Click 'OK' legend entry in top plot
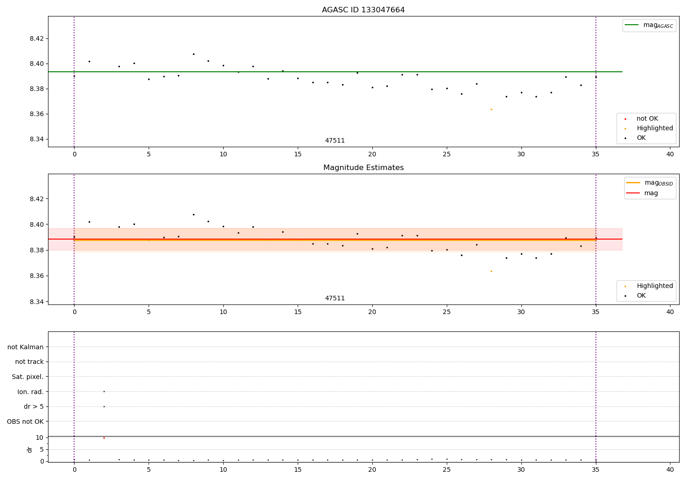The image size is (686, 480). [x=636, y=138]
